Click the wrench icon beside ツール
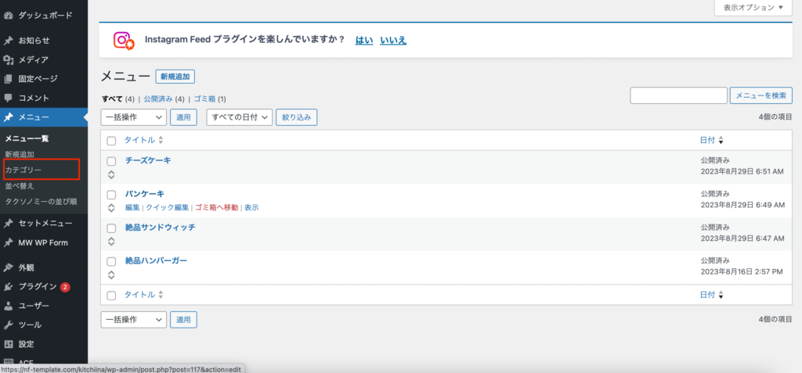 coord(8,325)
